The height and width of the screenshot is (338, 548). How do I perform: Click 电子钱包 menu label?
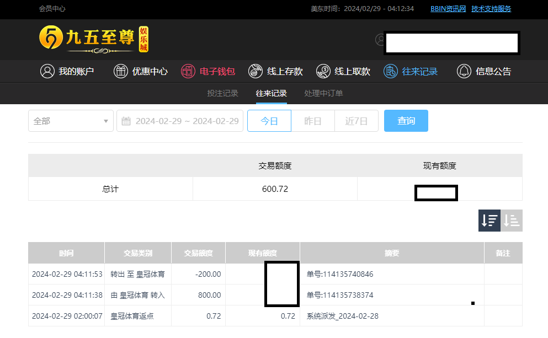coord(217,71)
